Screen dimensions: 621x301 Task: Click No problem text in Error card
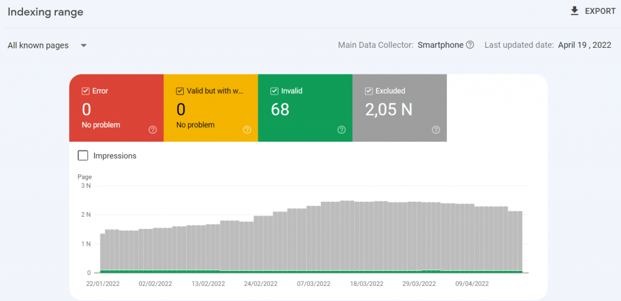pos(101,125)
